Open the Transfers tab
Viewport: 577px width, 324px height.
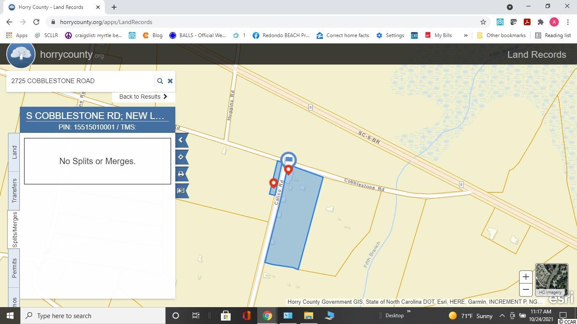pyautogui.click(x=14, y=190)
